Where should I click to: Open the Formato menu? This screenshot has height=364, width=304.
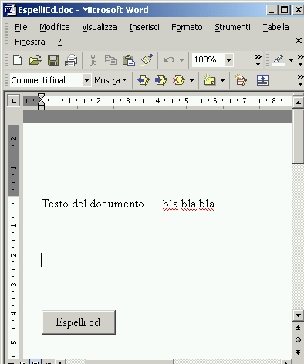187,27
